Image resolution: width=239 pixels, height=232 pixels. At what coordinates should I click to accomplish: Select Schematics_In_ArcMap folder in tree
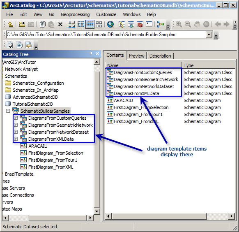(x=35, y=90)
